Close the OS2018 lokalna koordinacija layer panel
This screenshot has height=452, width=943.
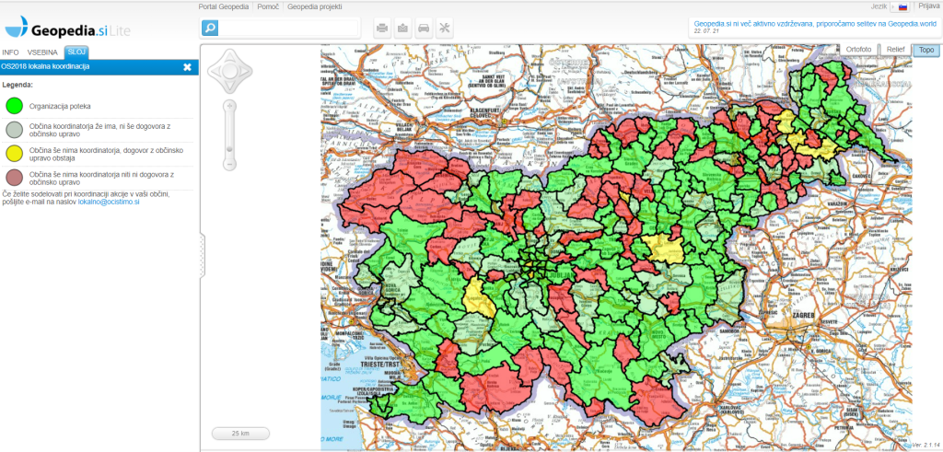(x=187, y=67)
